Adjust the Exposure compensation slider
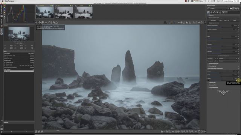241x135 pixels. pyautogui.click(x=222, y=27)
